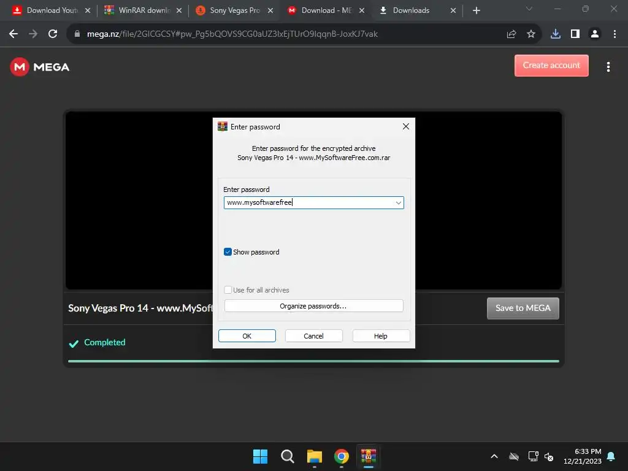The height and width of the screenshot is (471, 628).
Task: Show hidden system tray icons
Action: pyautogui.click(x=494, y=456)
